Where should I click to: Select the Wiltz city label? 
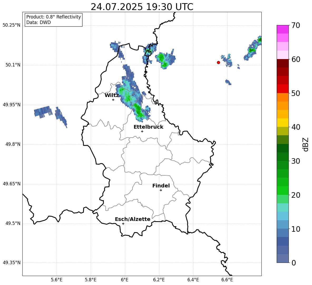click(x=112, y=95)
